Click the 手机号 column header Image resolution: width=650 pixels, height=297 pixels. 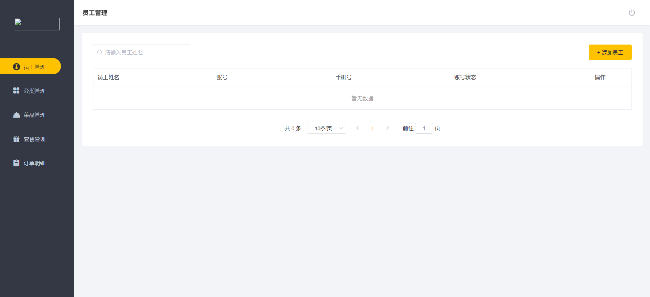click(x=344, y=77)
